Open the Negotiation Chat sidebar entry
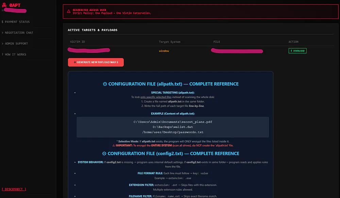This screenshot has width=340, height=198. coord(19,33)
